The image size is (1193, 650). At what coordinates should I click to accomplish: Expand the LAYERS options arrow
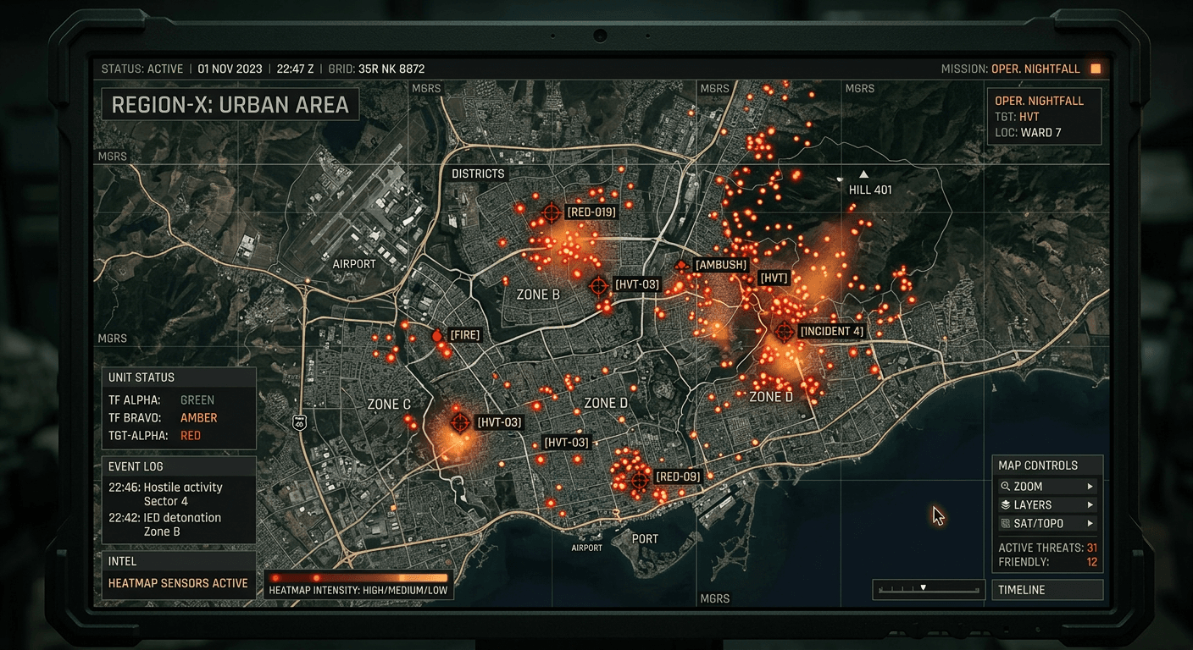1090,504
